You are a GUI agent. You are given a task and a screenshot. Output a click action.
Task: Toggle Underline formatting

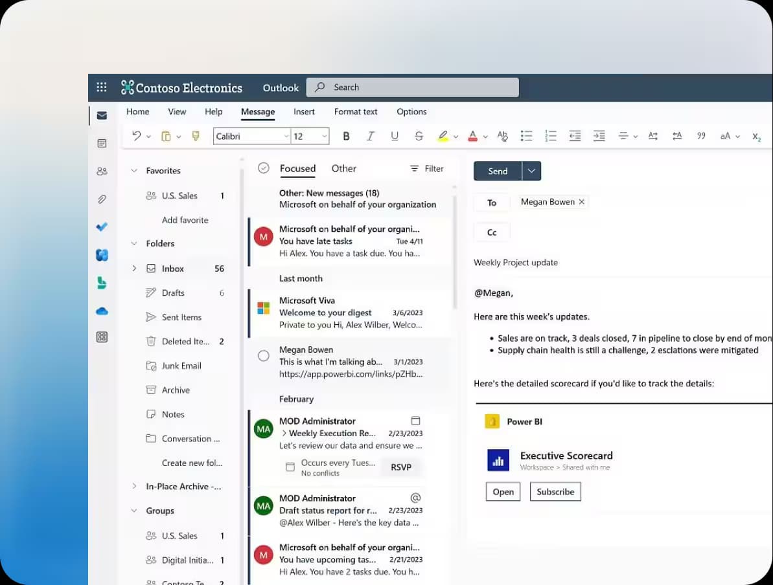[x=395, y=136]
